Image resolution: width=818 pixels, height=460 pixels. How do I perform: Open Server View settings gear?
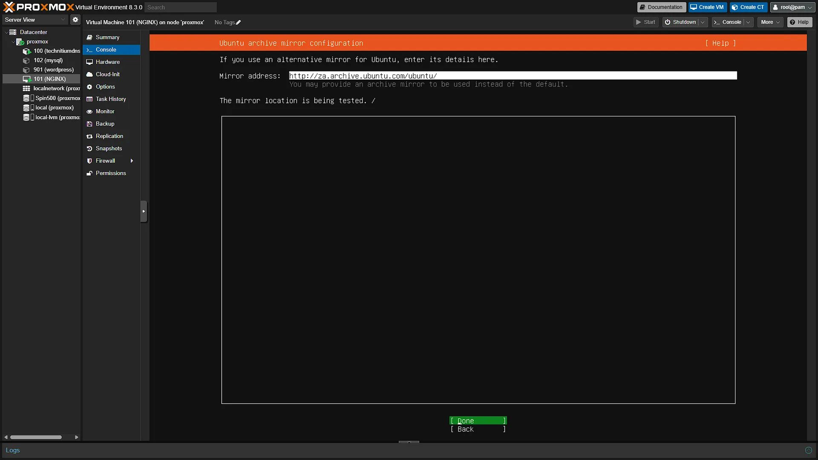point(75,20)
